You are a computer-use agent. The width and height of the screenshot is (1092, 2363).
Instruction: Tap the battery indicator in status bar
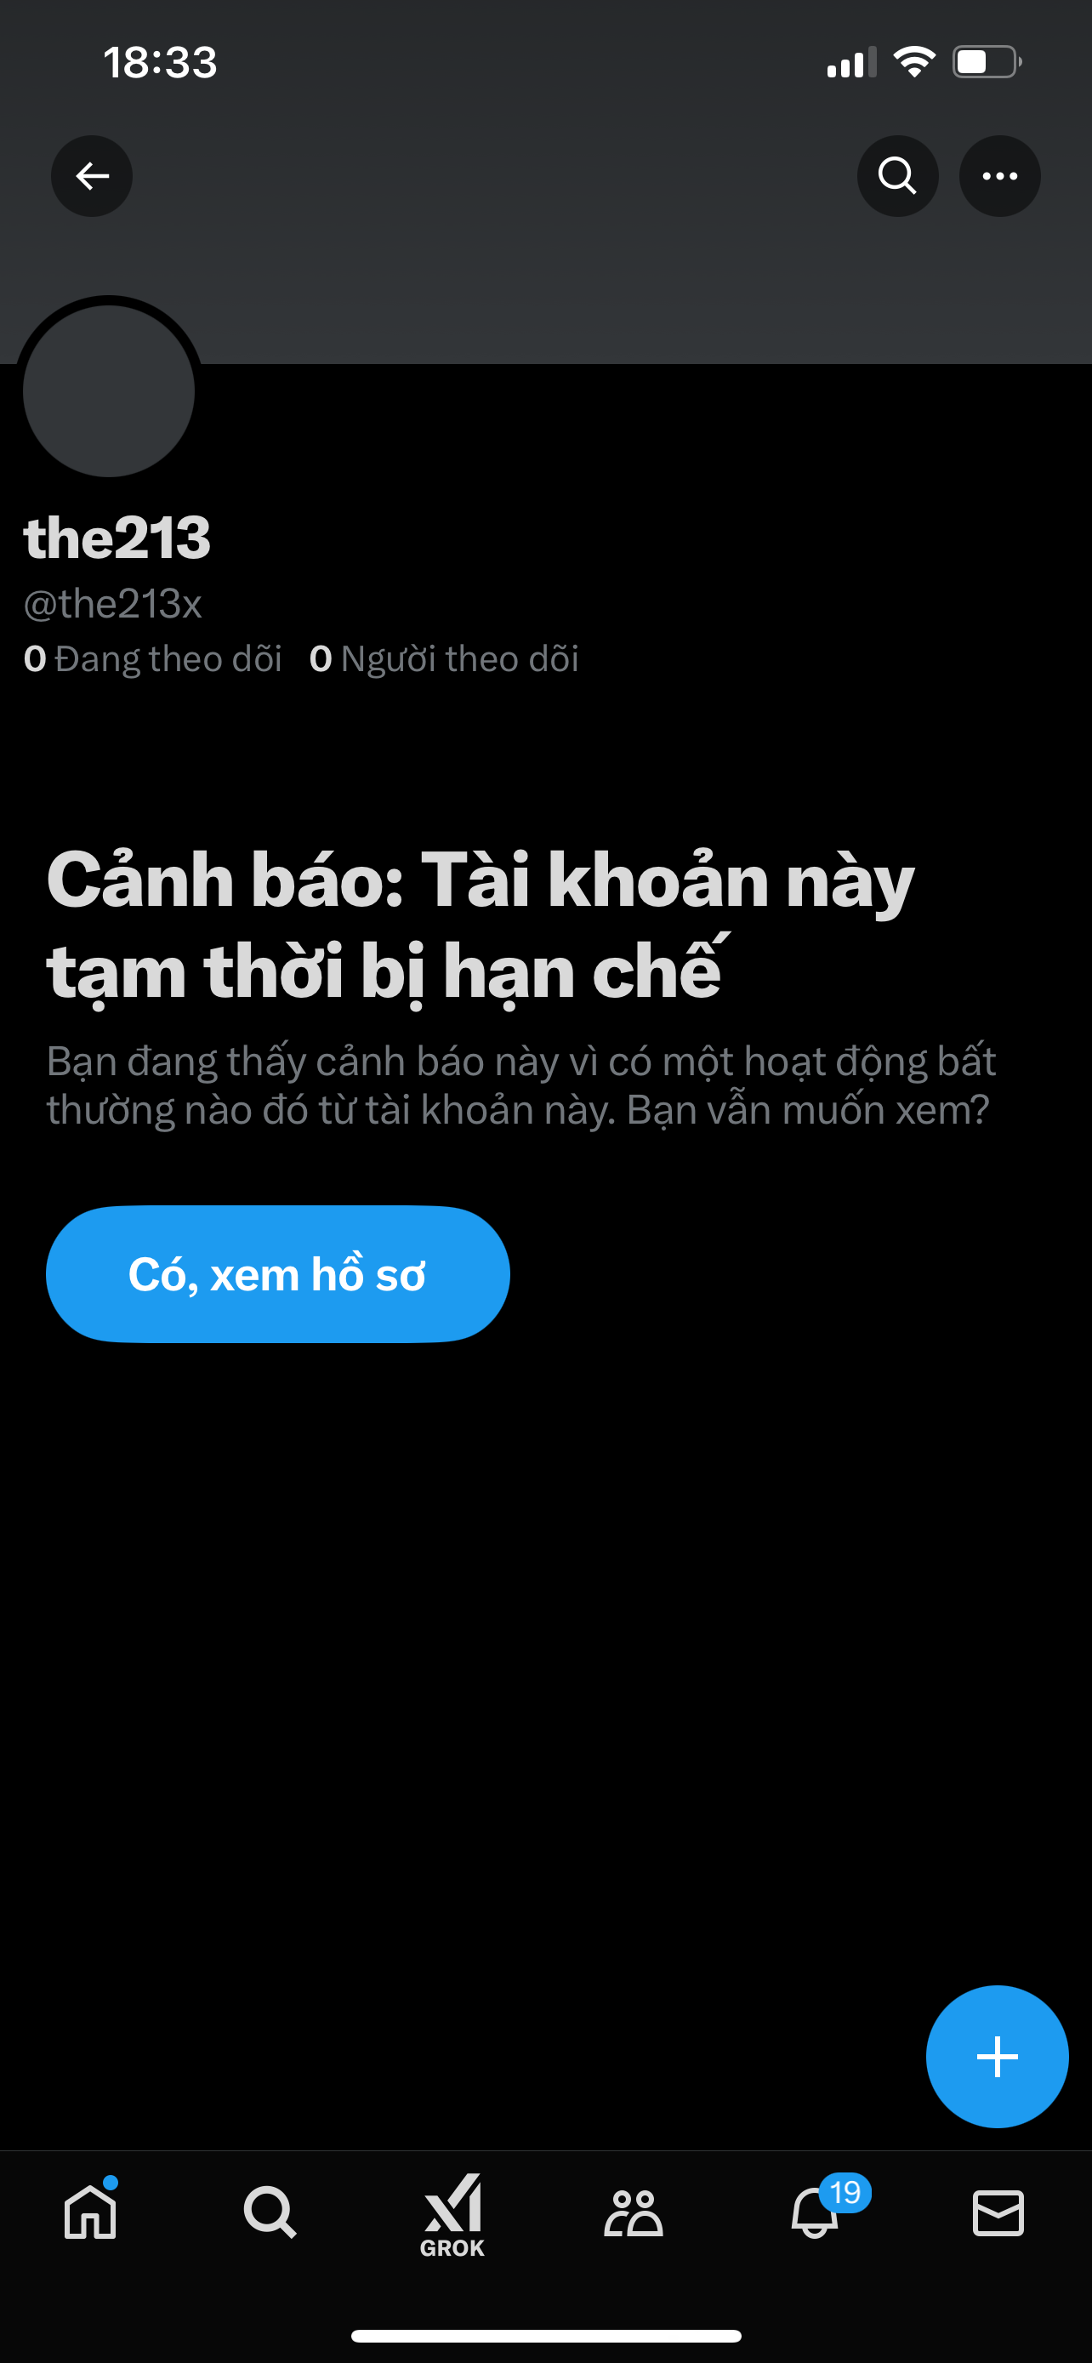click(x=987, y=62)
